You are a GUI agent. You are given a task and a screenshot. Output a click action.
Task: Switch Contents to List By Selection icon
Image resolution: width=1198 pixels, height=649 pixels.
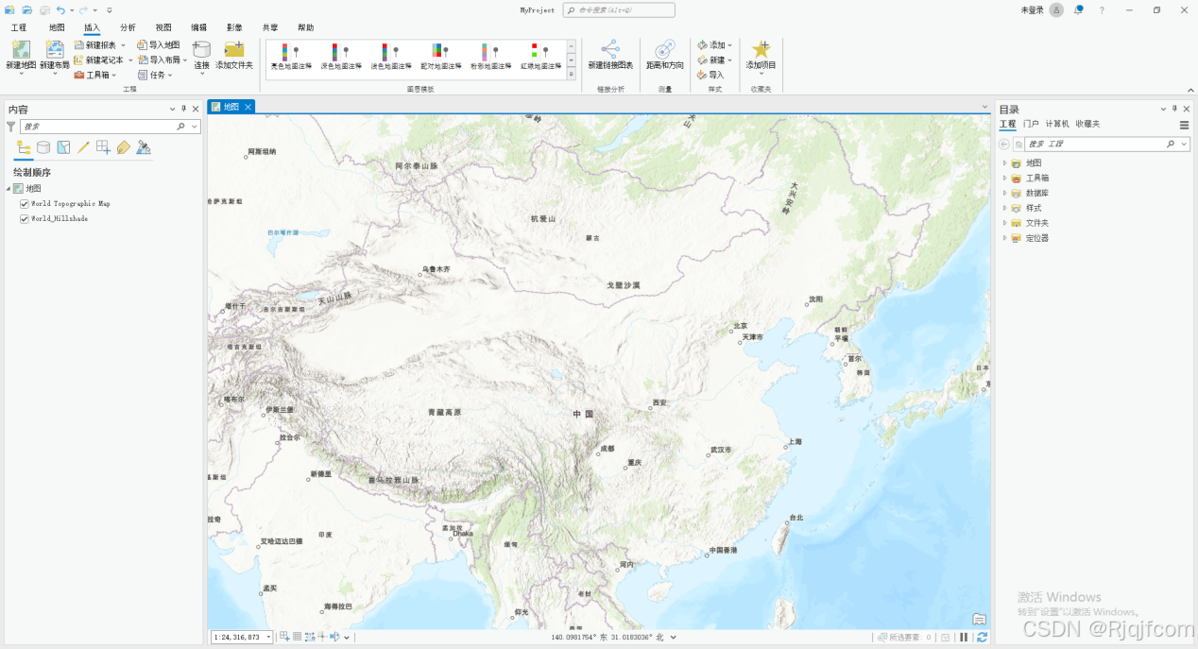coord(63,147)
